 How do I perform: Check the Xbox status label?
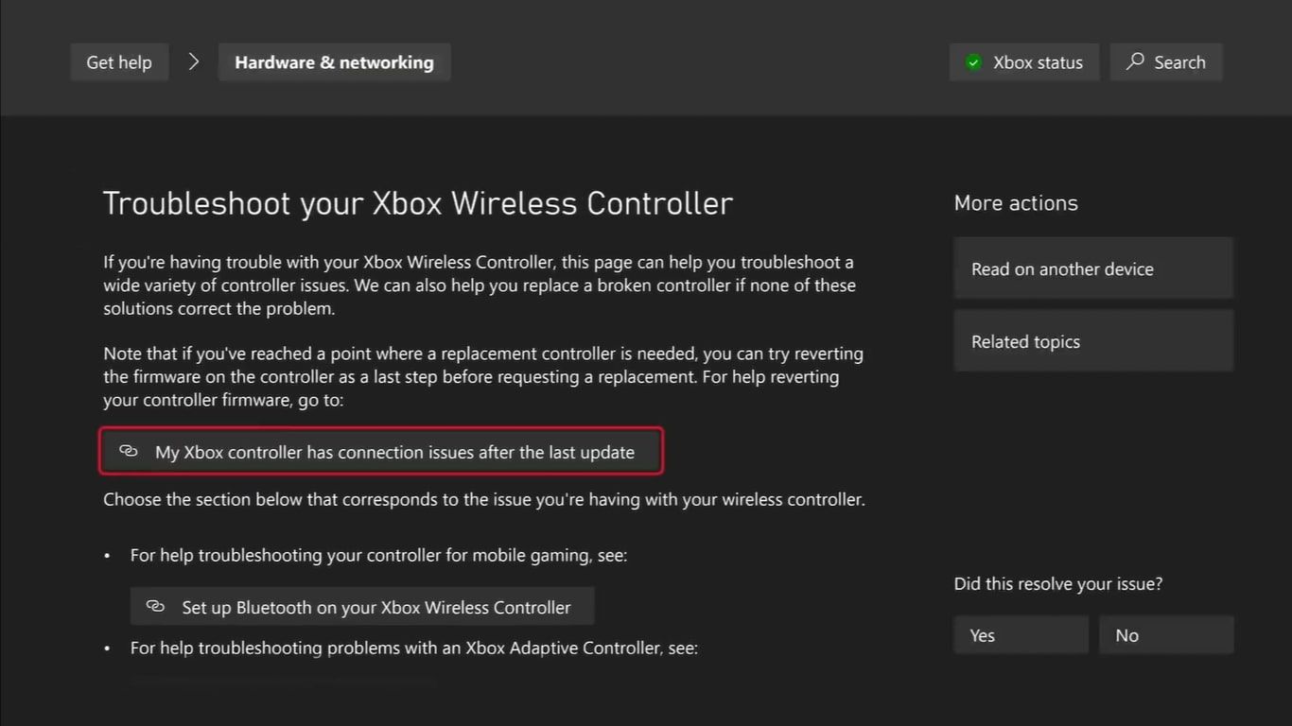point(1038,63)
